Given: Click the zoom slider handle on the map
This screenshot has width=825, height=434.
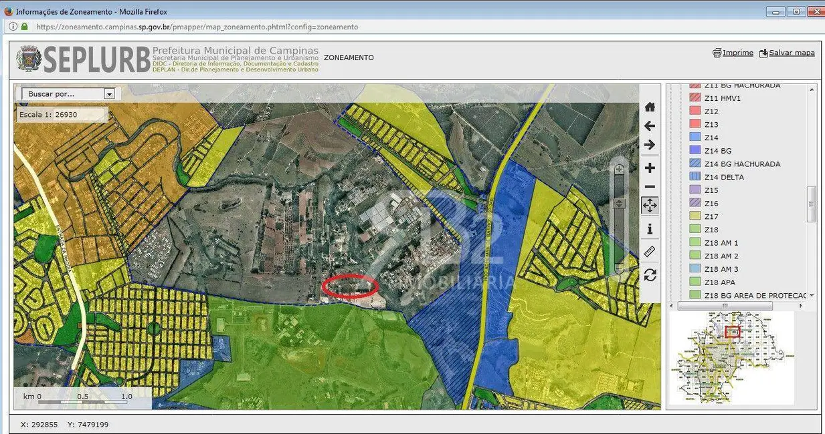Looking at the screenshot, I should 620,203.
